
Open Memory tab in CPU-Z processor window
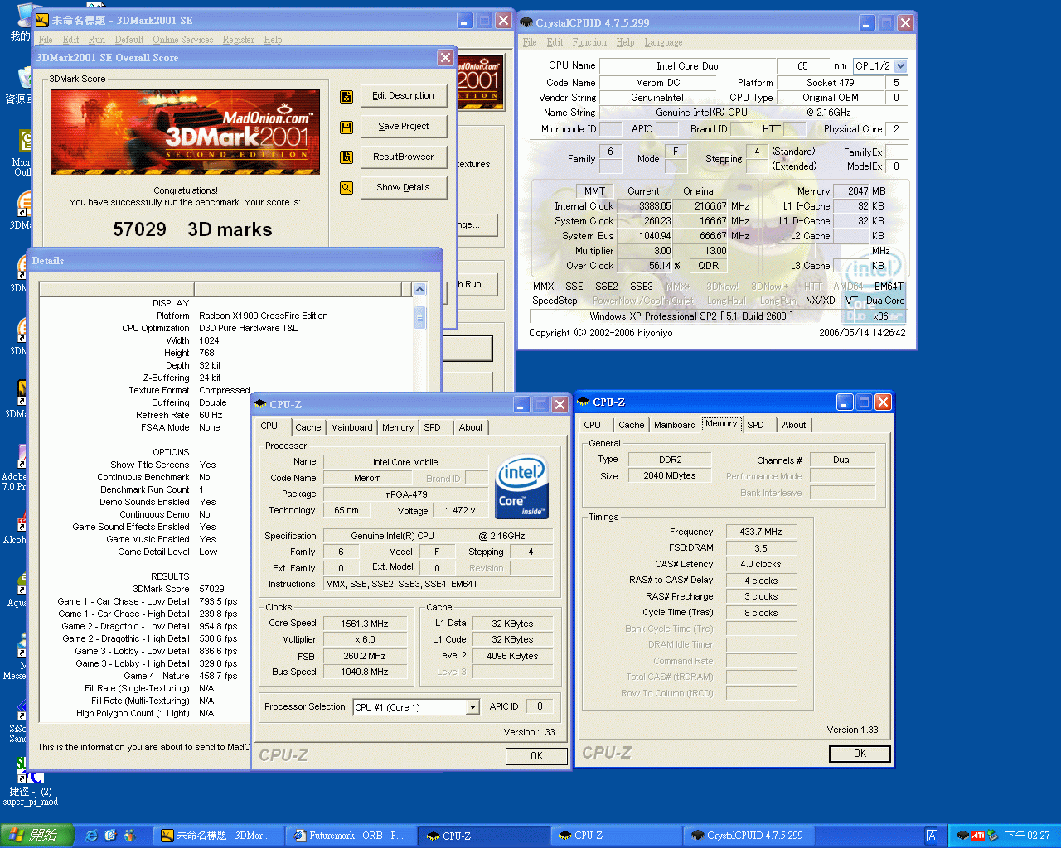click(398, 427)
